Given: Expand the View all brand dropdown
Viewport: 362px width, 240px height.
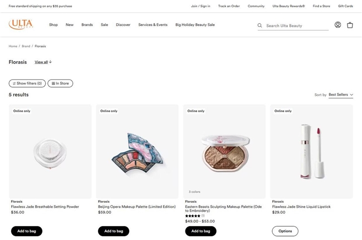Looking at the screenshot, I should point(43,62).
